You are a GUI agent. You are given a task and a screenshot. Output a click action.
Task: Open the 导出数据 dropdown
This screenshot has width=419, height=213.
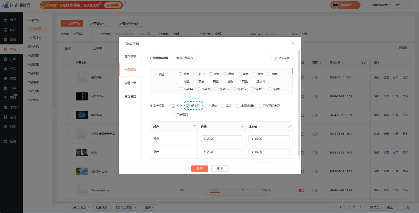(126, 207)
